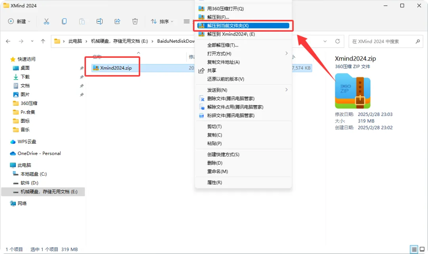The width and height of the screenshot is (428, 254).
Task: Click the 360 ZIP preview thumbnail
Action: pos(353,91)
